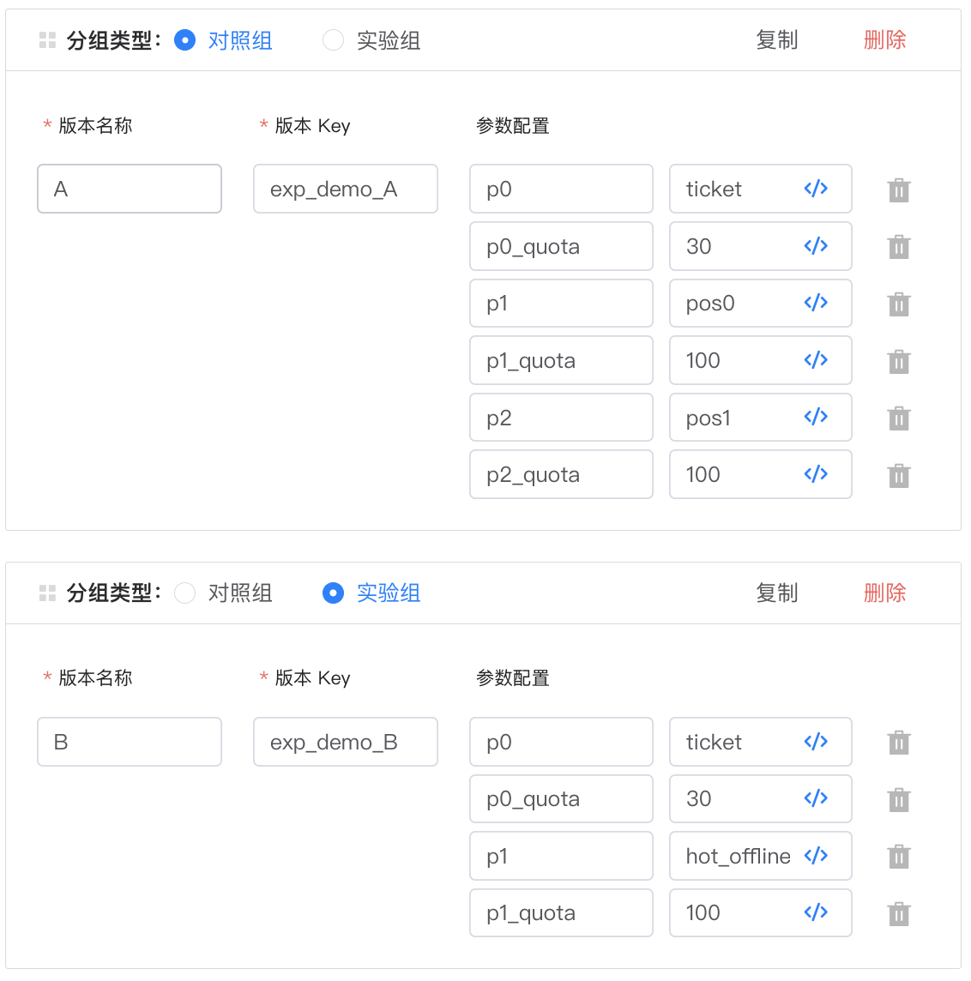Delete the p1 parameter row in group B
971x981 pixels.
tap(898, 857)
